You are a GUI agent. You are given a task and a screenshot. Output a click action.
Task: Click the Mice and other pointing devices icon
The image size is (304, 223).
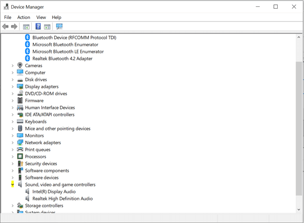tap(20, 128)
